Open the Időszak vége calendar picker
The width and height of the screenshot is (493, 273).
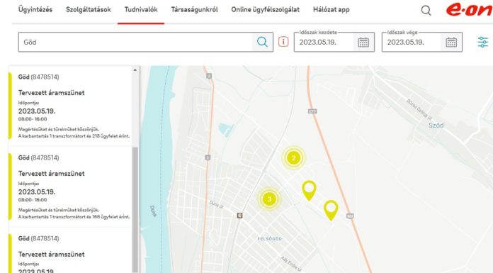pos(451,42)
